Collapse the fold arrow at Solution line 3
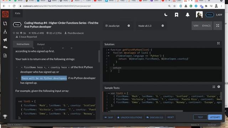Screen dimensions: 228x128 pyautogui.click(x=109, y=56)
